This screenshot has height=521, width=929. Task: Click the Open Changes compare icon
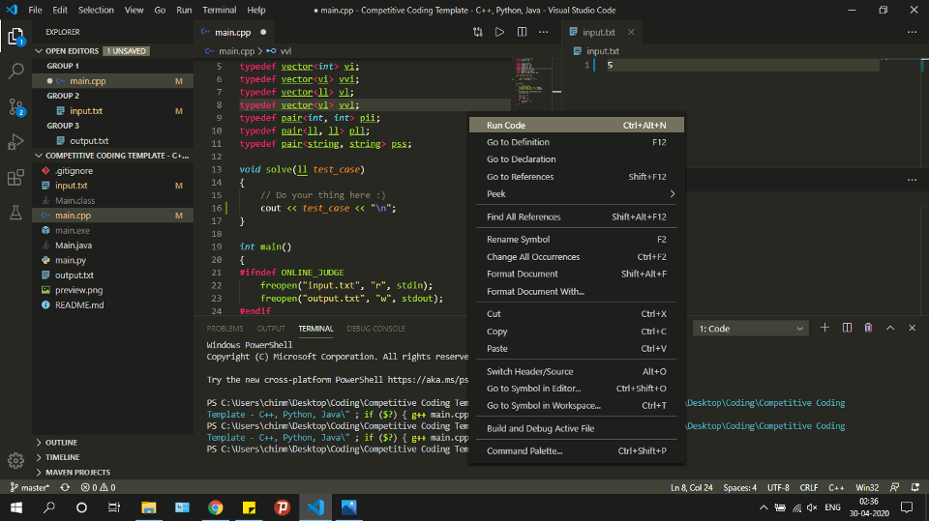[478, 32]
